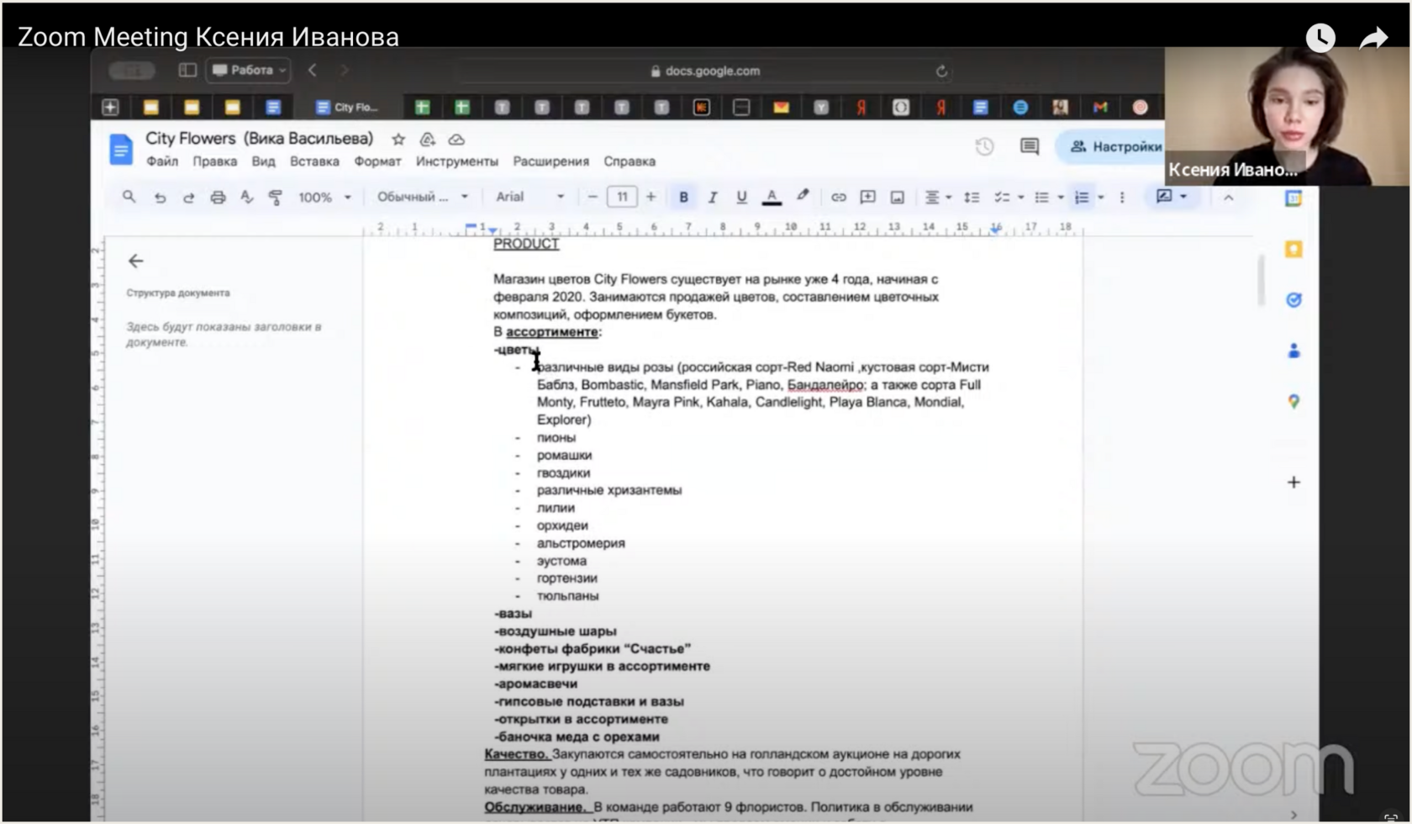Click the 'Настройки' access button
The image size is (1412, 824).
pos(1114,147)
